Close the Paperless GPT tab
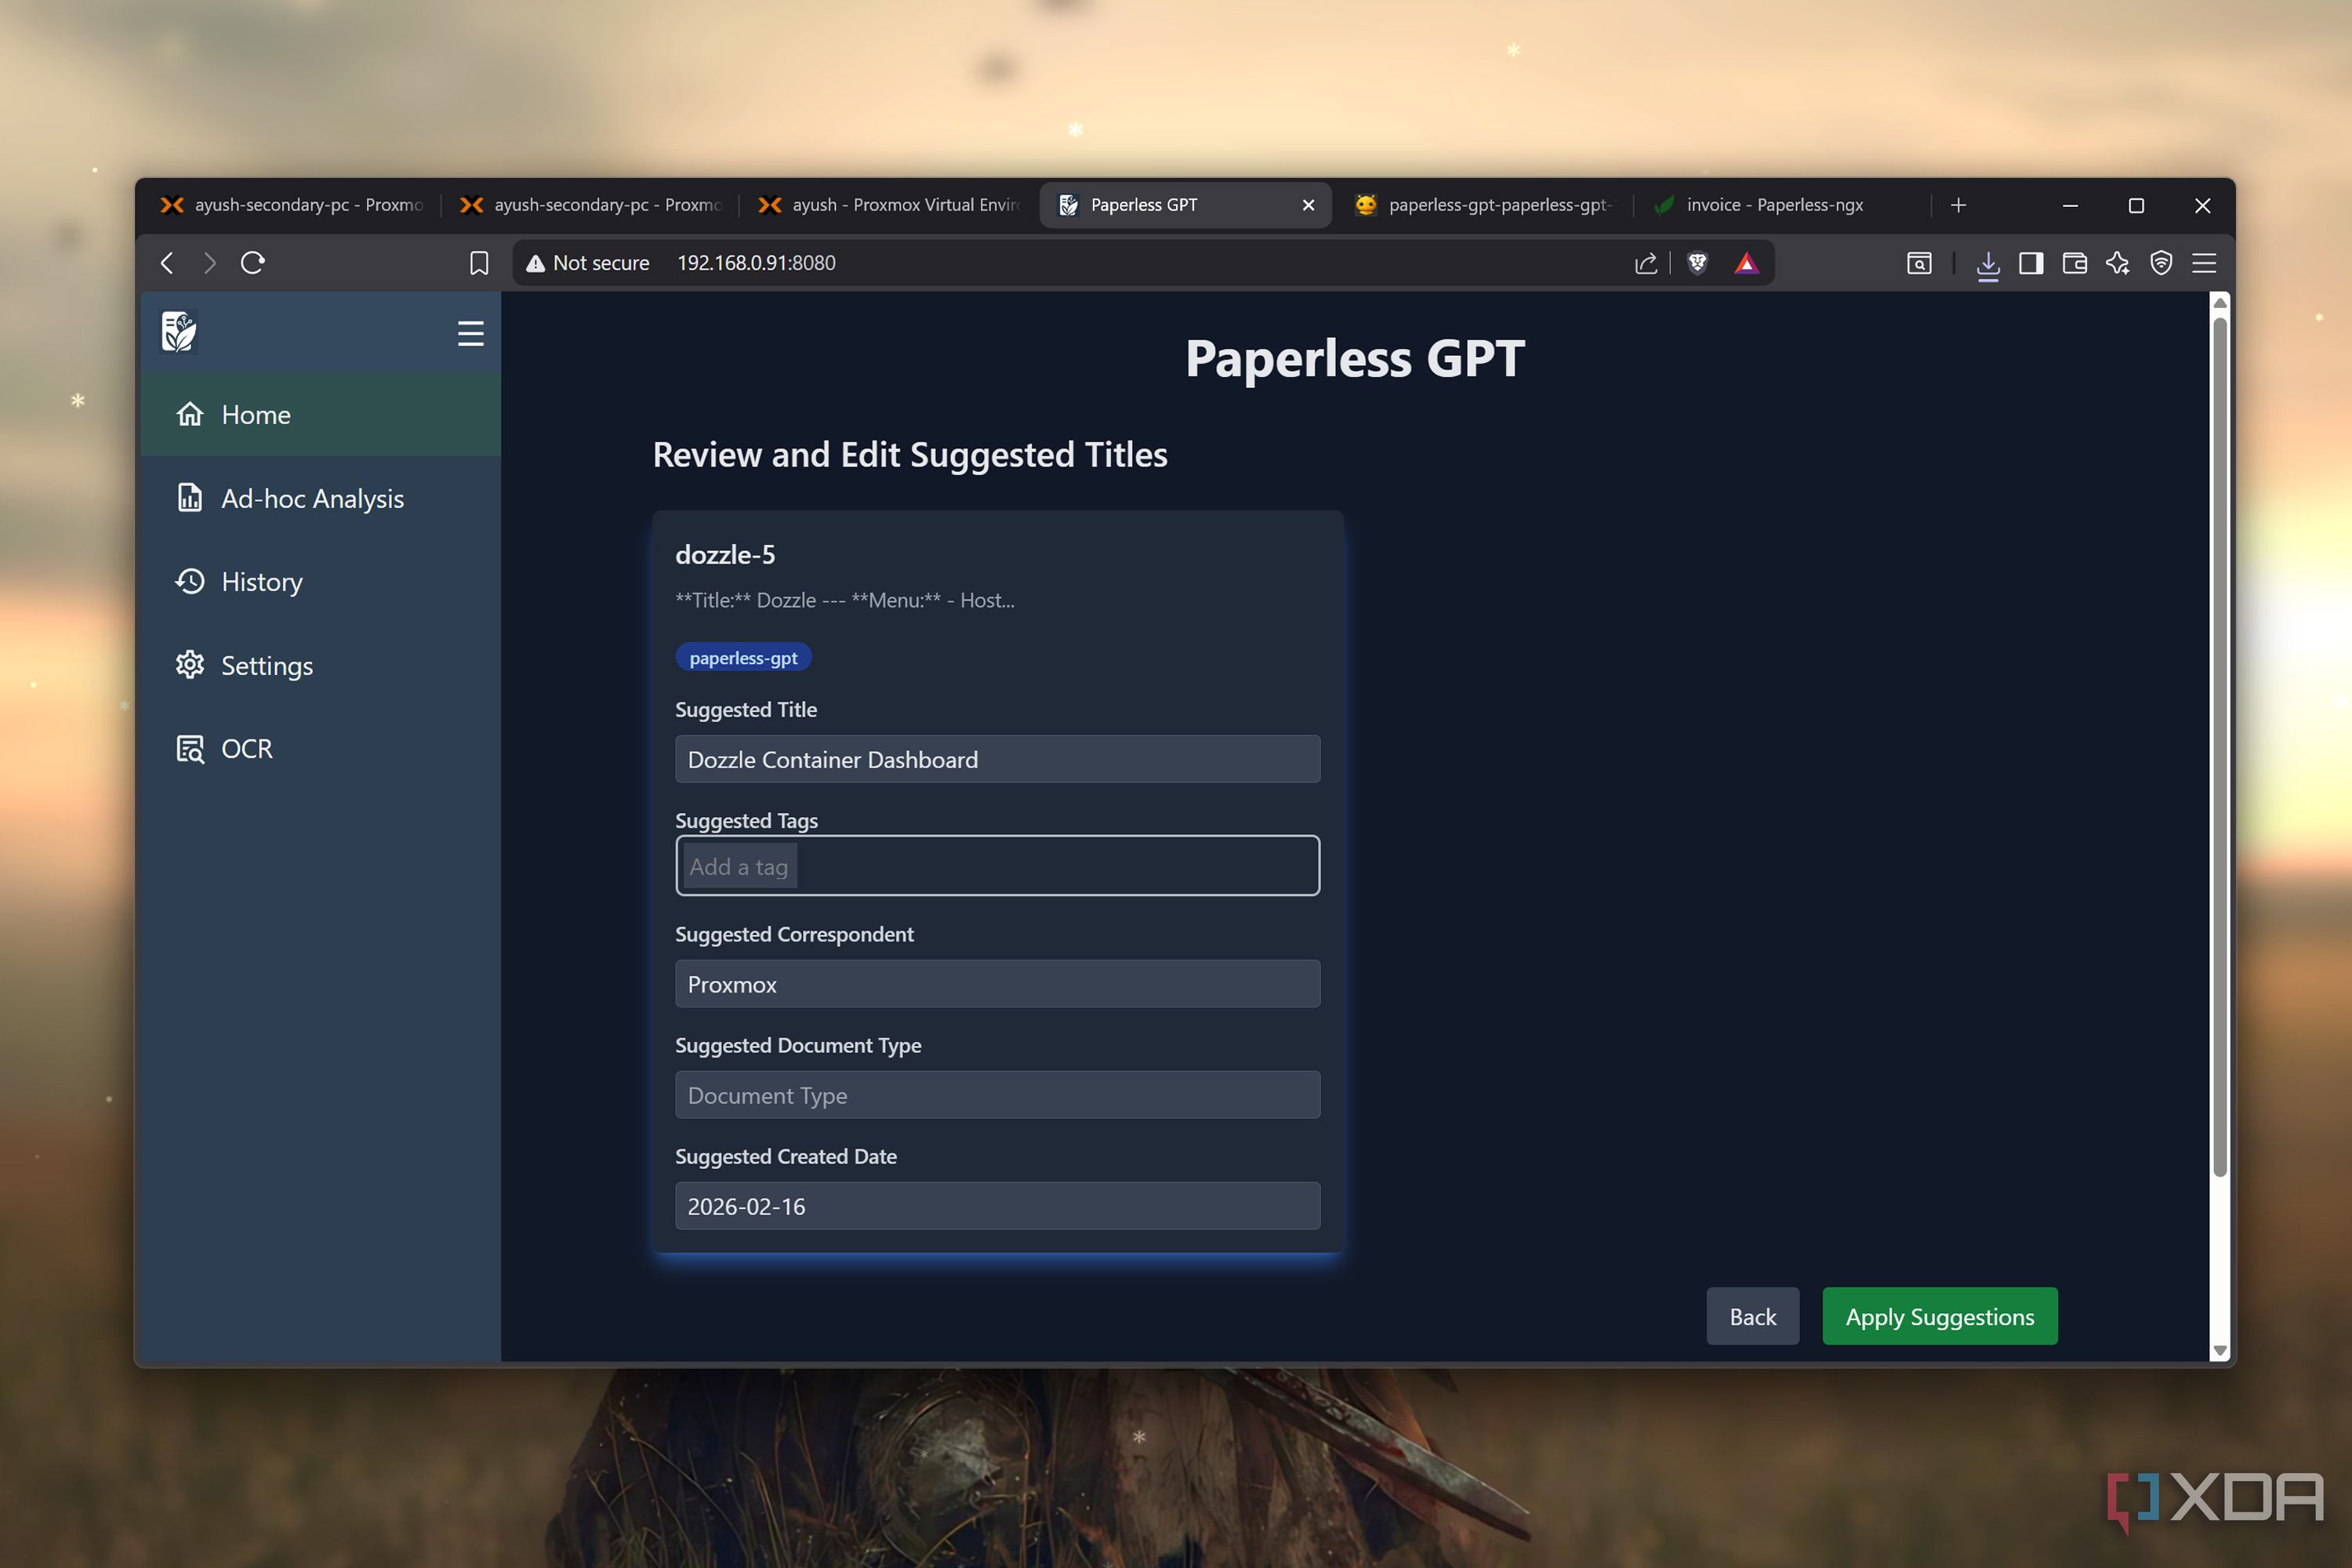The height and width of the screenshot is (1568, 2352). point(1308,205)
